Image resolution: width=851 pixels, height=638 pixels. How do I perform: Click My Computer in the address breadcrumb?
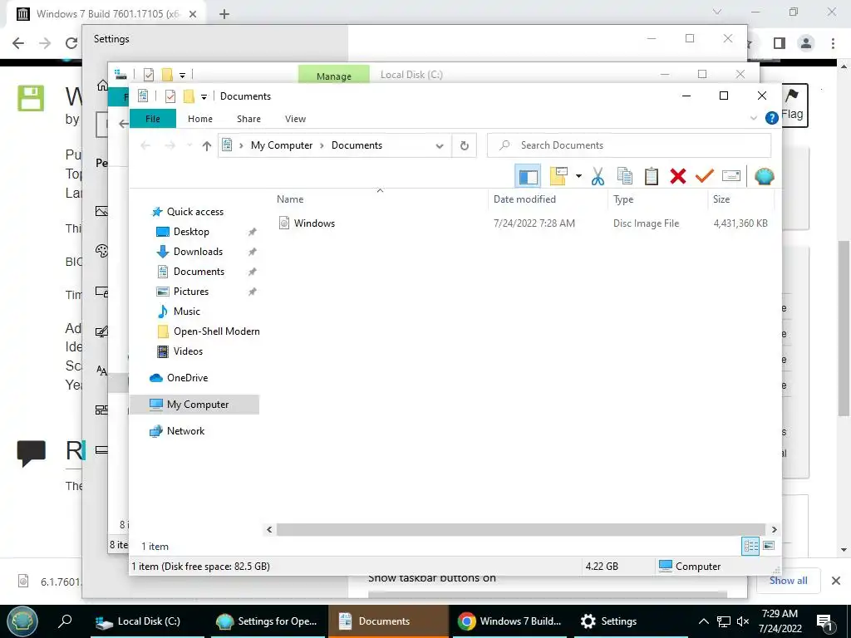point(282,145)
